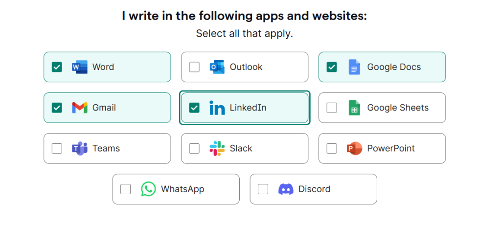Click the Google Docs icon

point(354,67)
